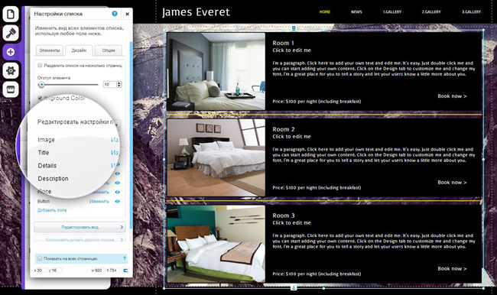This screenshot has width=497, height=295.
Task: Toggle the Показать на всех страницах checkbox
Action: coord(40,258)
